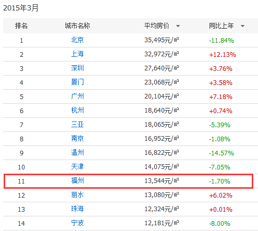Open the 杭州 city link
Viewport: 258px width, 231px height.
pos(78,111)
